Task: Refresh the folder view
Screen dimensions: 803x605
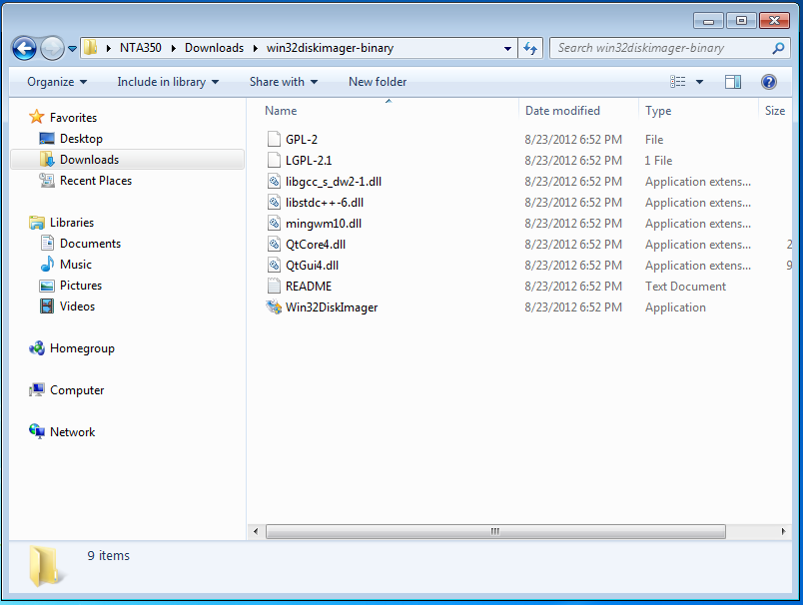Action: (x=530, y=49)
